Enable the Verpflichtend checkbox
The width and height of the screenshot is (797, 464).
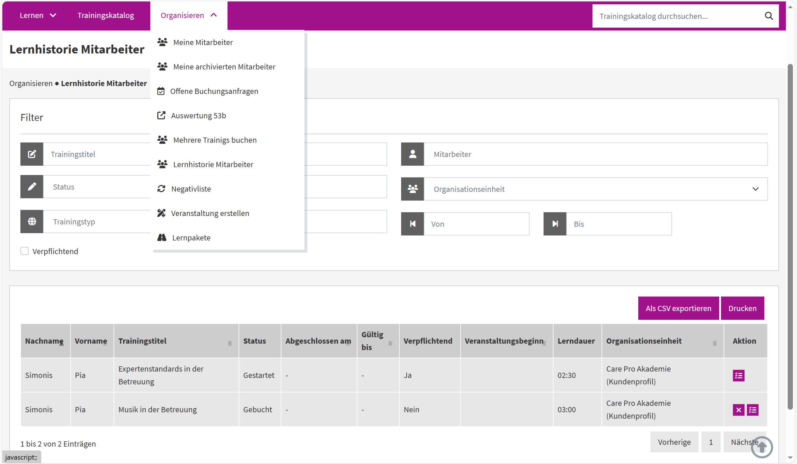[x=24, y=251]
